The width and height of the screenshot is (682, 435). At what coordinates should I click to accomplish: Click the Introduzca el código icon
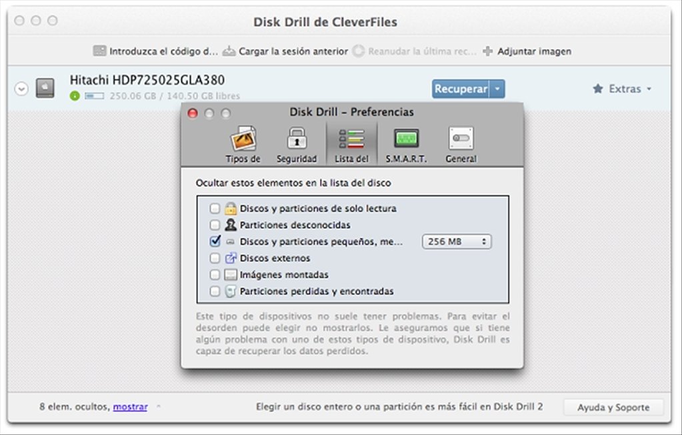click(x=99, y=51)
